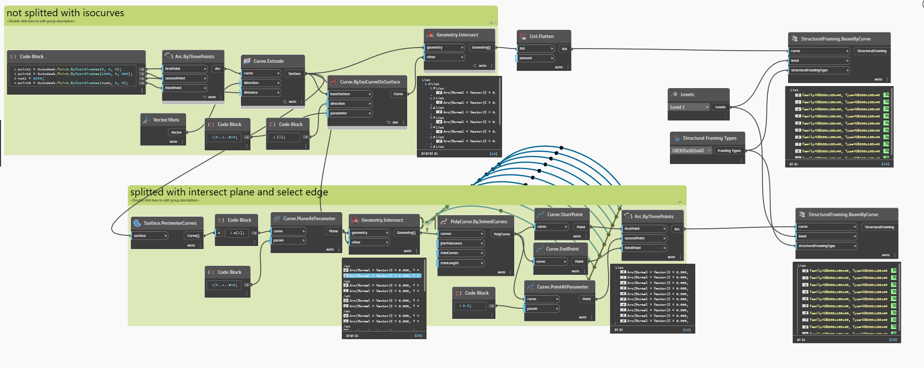Open the three-dot menu on Structural Framing Types

point(741,160)
